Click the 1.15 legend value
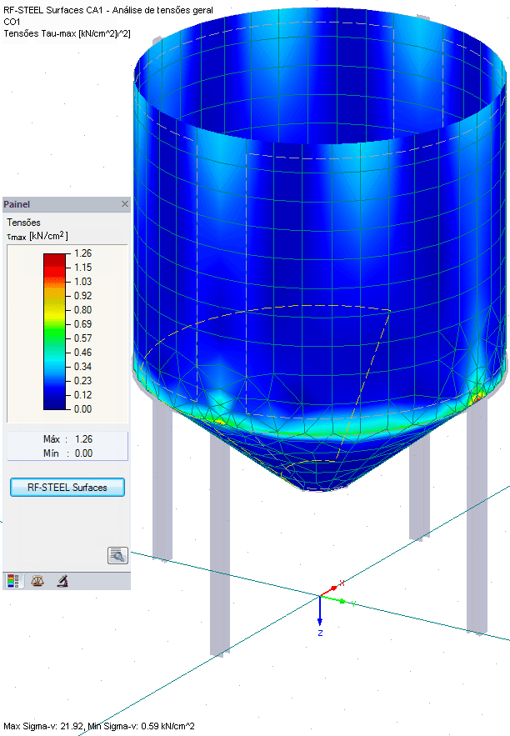The image size is (510, 736). pos(83,268)
